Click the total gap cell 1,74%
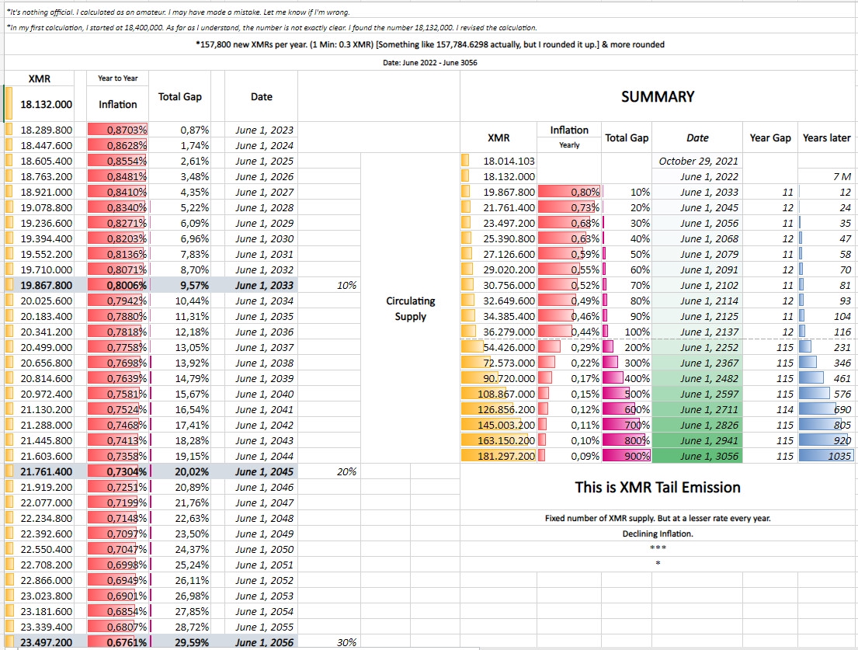The width and height of the screenshot is (858, 650). 180,145
